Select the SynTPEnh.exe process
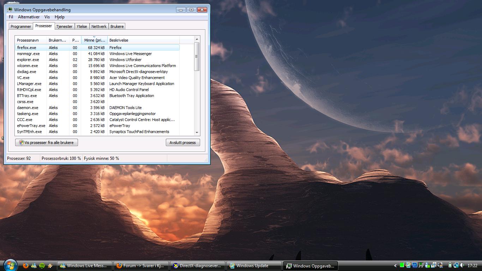This screenshot has width=482, height=271. pos(97,132)
